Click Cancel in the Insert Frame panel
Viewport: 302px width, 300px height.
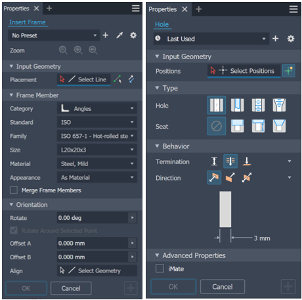click(x=71, y=288)
